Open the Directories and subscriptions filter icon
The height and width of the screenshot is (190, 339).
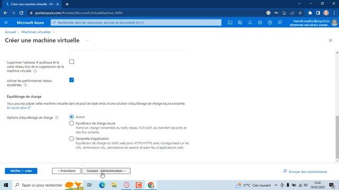(x=240, y=23)
